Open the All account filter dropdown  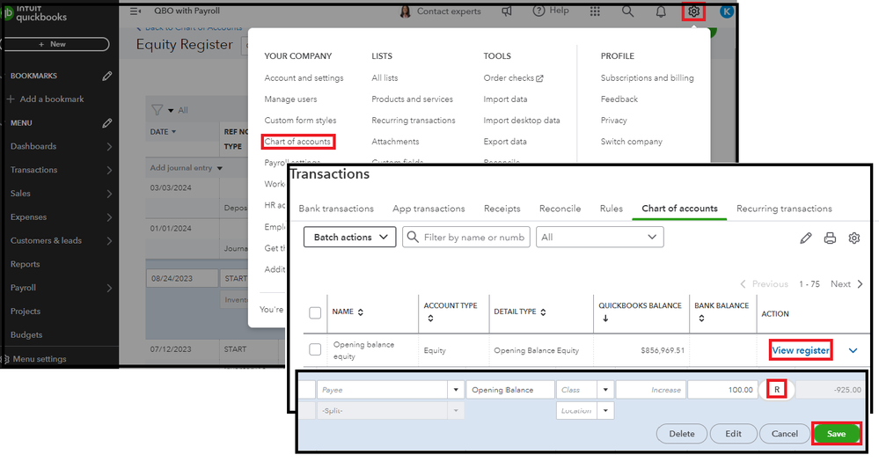click(x=600, y=238)
